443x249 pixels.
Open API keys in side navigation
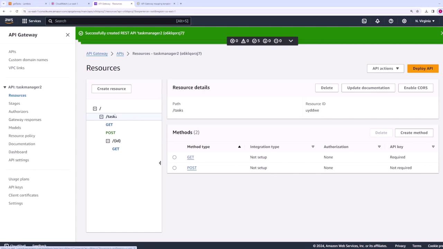click(16, 187)
